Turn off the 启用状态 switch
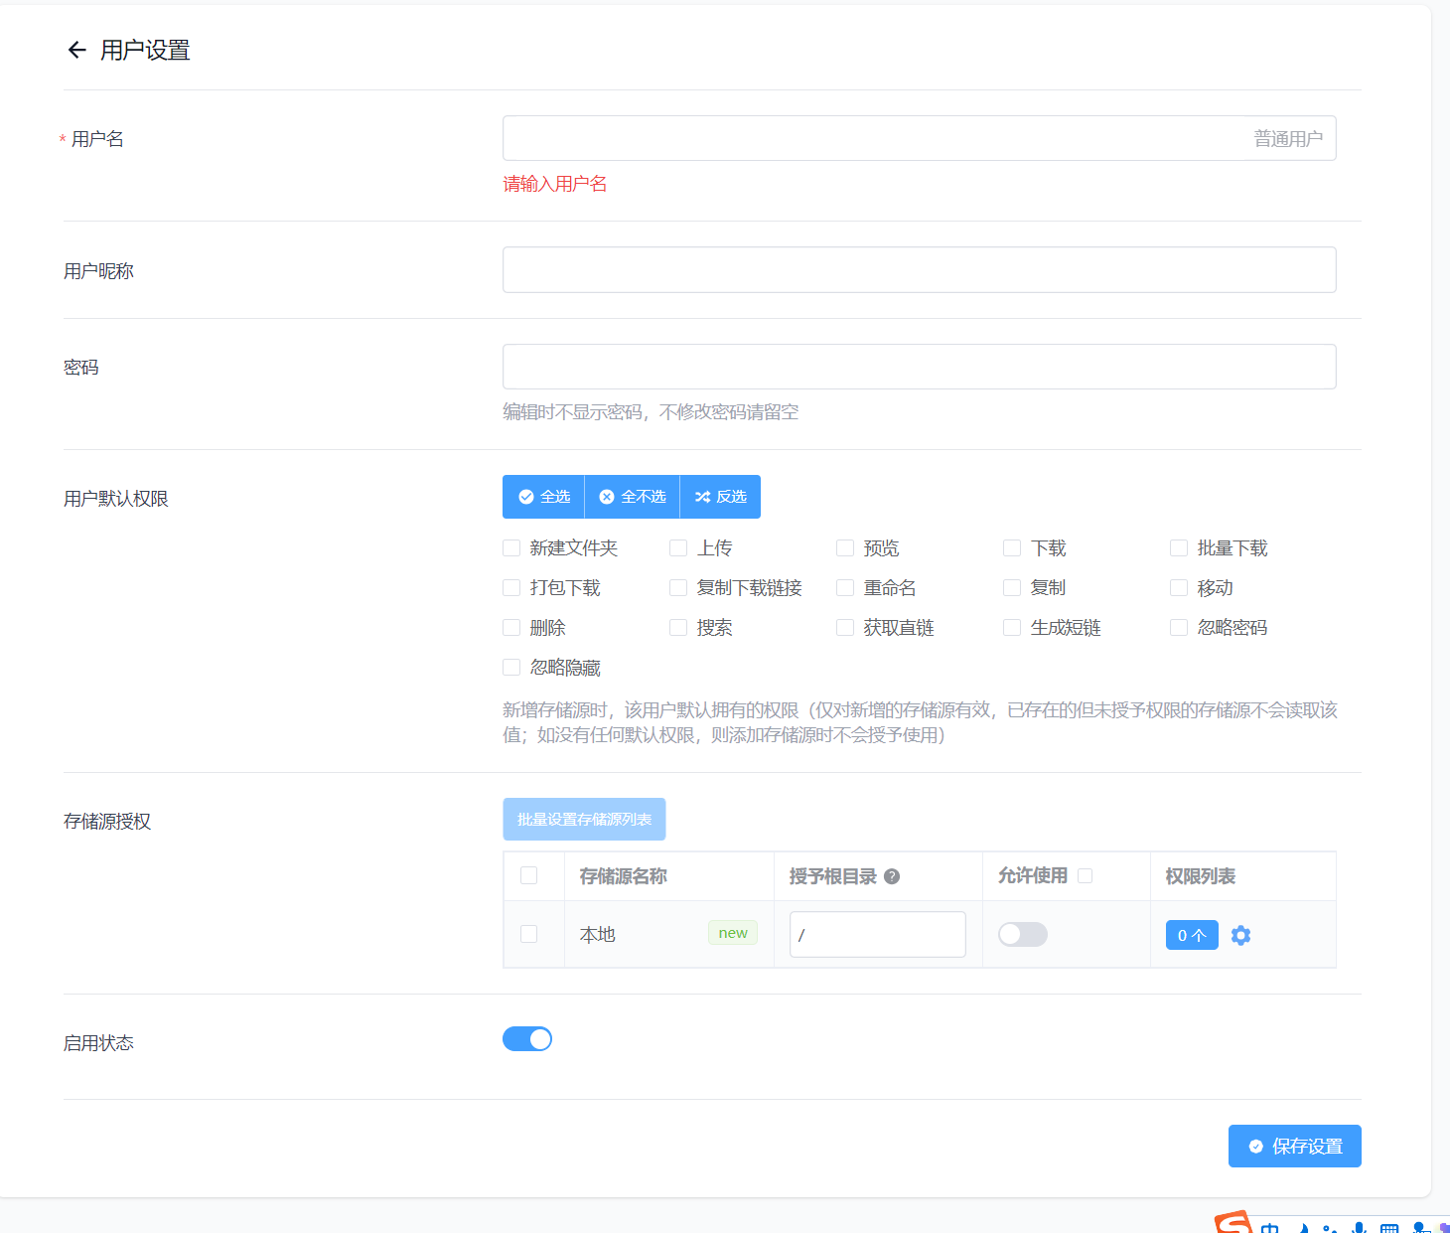Screen dimensions: 1450x1233 [x=527, y=1039]
